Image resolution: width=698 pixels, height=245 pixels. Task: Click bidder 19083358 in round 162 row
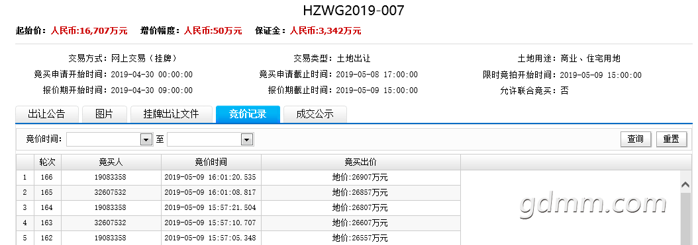[111, 238]
